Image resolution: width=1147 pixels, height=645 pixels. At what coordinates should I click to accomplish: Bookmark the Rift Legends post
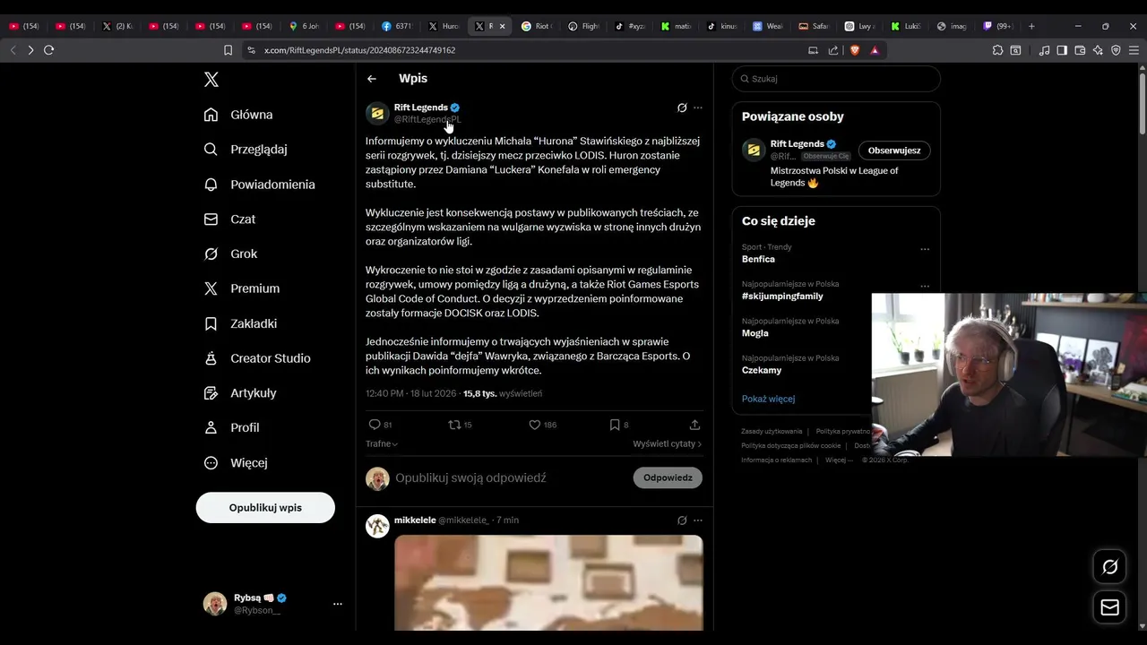point(618,425)
